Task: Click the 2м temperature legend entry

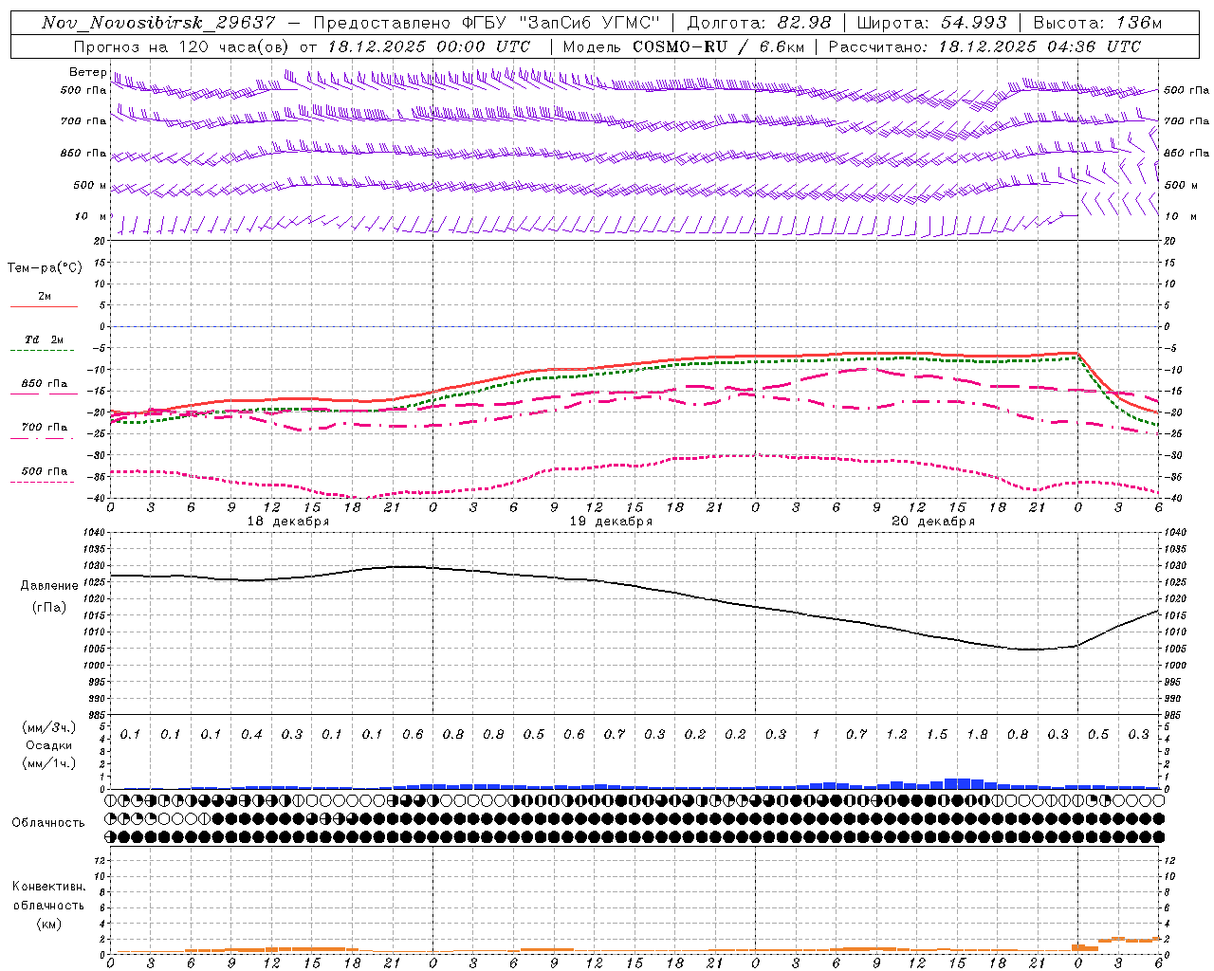Action: click(45, 296)
